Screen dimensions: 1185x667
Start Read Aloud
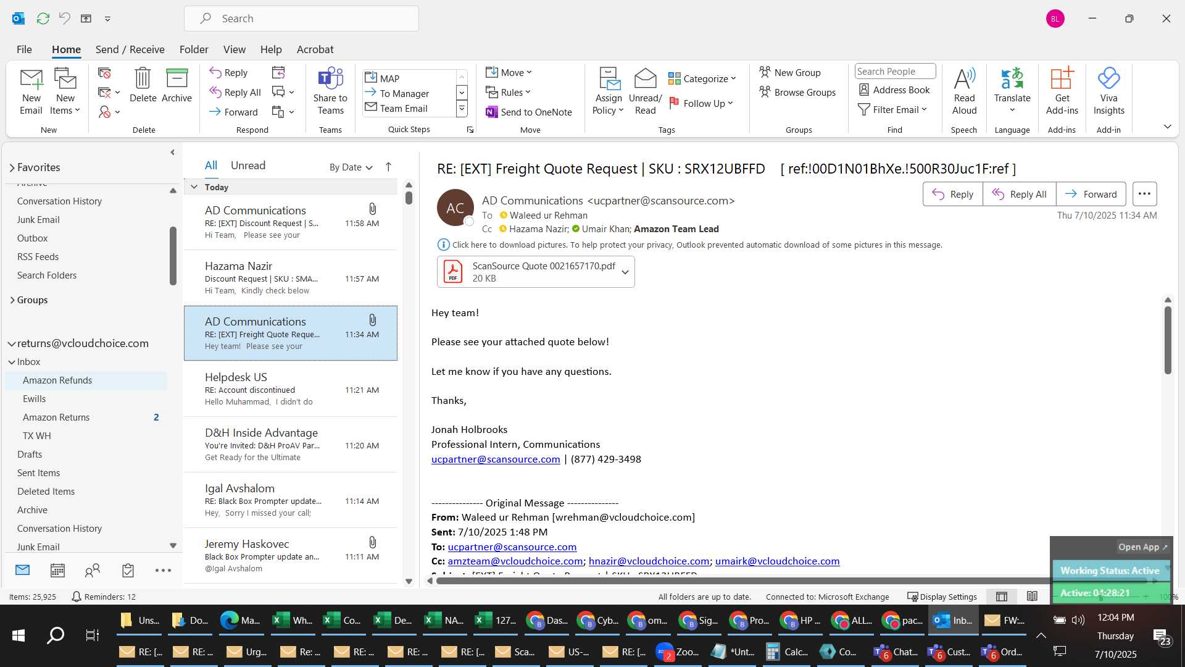click(964, 91)
